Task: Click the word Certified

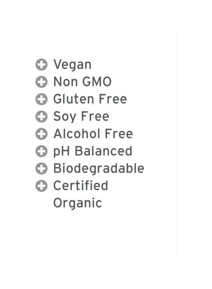Action: pyautogui.click(x=81, y=186)
